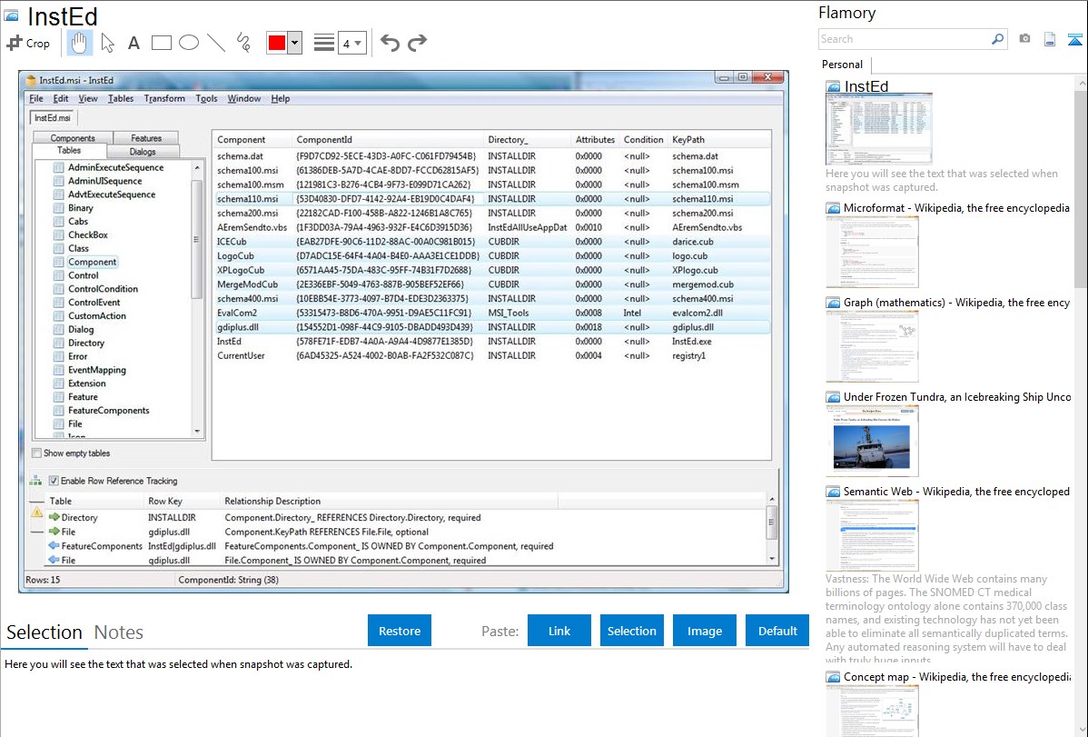Click the green arrow beside Directory reference
1088x737 pixels.
(54, 517)
